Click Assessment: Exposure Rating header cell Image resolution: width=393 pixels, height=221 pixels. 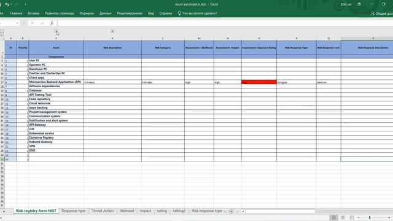(259, 48)
